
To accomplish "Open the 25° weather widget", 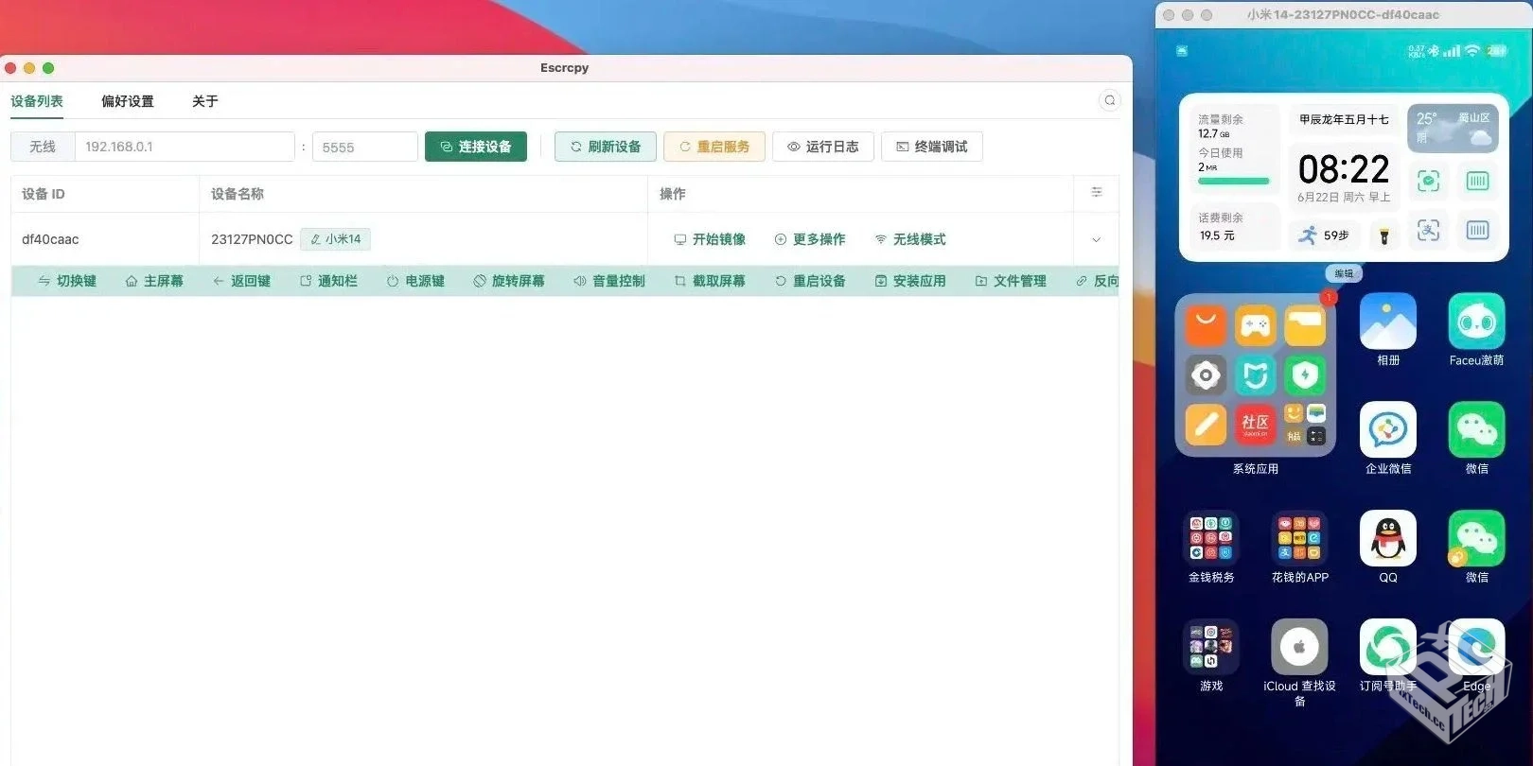I will pos(1453,128).
